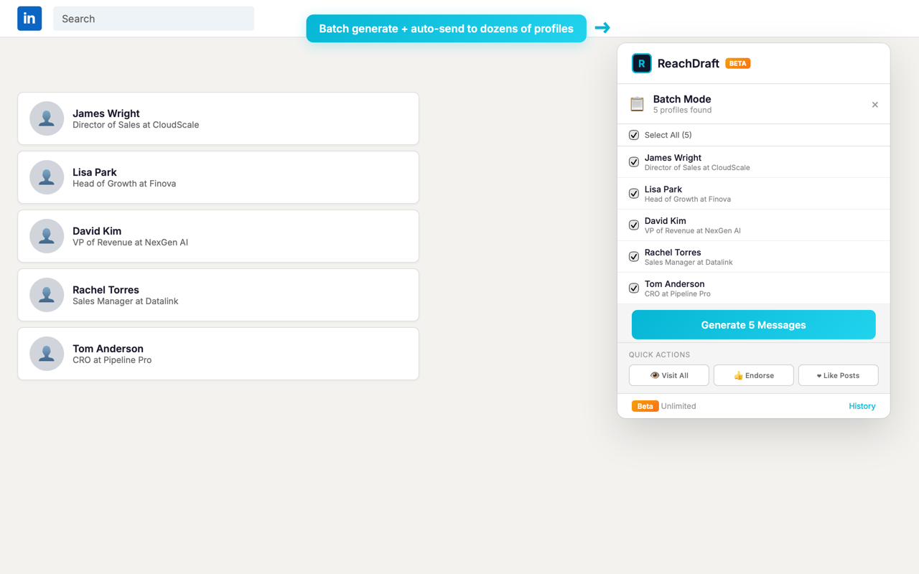Screen dimensions: 919x574
Task: Open Rachel Torres name in search results
Action: 106,290
